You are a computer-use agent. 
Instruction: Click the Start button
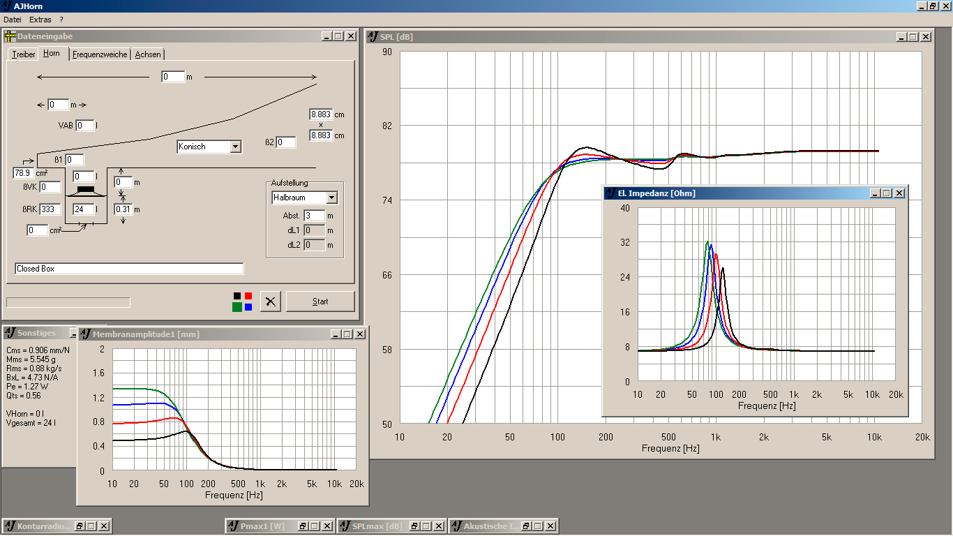point(320,301)
